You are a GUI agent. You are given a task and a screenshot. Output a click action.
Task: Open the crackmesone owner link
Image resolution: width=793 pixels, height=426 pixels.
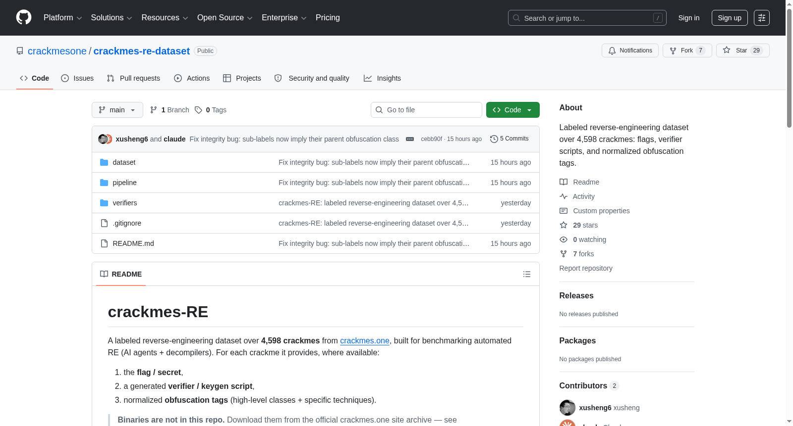pyautogui.click(x=57, y=51)
